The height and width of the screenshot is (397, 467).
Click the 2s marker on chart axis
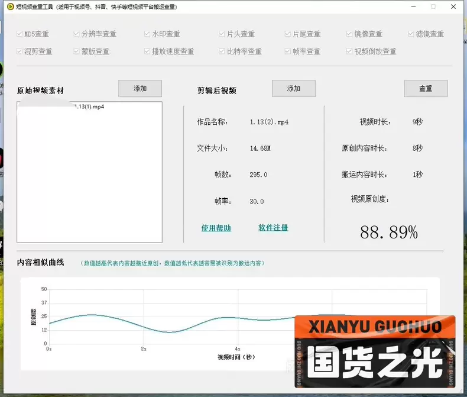(144, 348)
